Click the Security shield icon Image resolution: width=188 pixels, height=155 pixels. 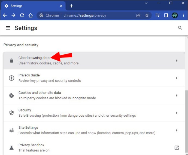tap(11, 113)
